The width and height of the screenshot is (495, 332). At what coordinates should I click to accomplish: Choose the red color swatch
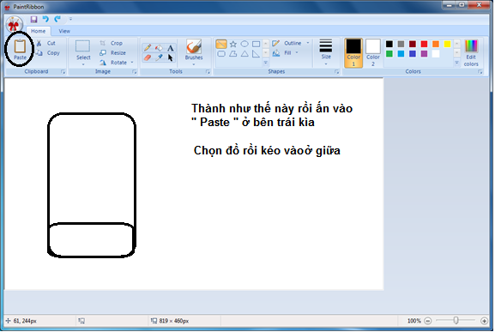click(x=424, y=44)
